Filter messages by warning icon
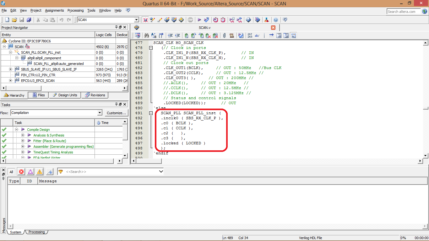 point(40,172)
